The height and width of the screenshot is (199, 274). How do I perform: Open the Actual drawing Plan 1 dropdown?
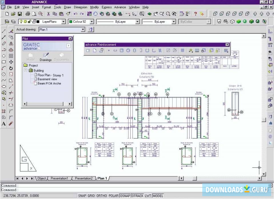click(x=83, y=29)
